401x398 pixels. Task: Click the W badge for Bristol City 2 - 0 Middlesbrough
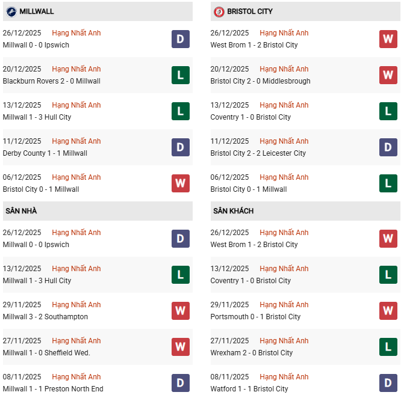pos(388,75)
